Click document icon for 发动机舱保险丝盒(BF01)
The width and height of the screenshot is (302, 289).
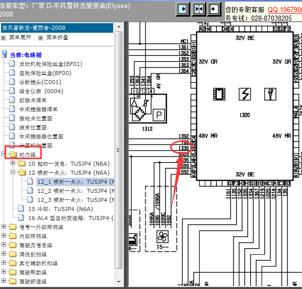12,63
